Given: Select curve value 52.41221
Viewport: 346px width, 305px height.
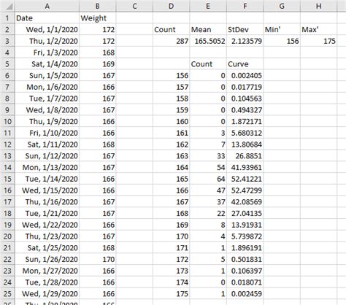Looking at the screenshot, I should point(245,179).
